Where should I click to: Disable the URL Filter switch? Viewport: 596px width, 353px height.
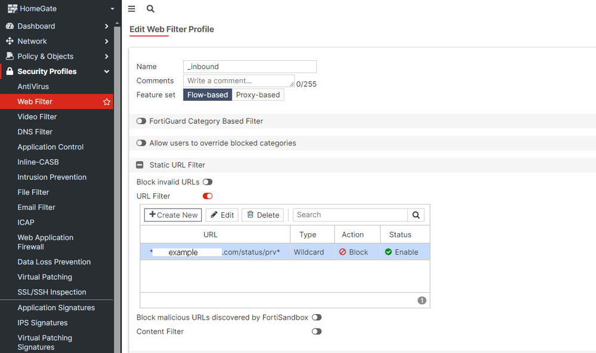pyautogui.click(x=208, y=196)
